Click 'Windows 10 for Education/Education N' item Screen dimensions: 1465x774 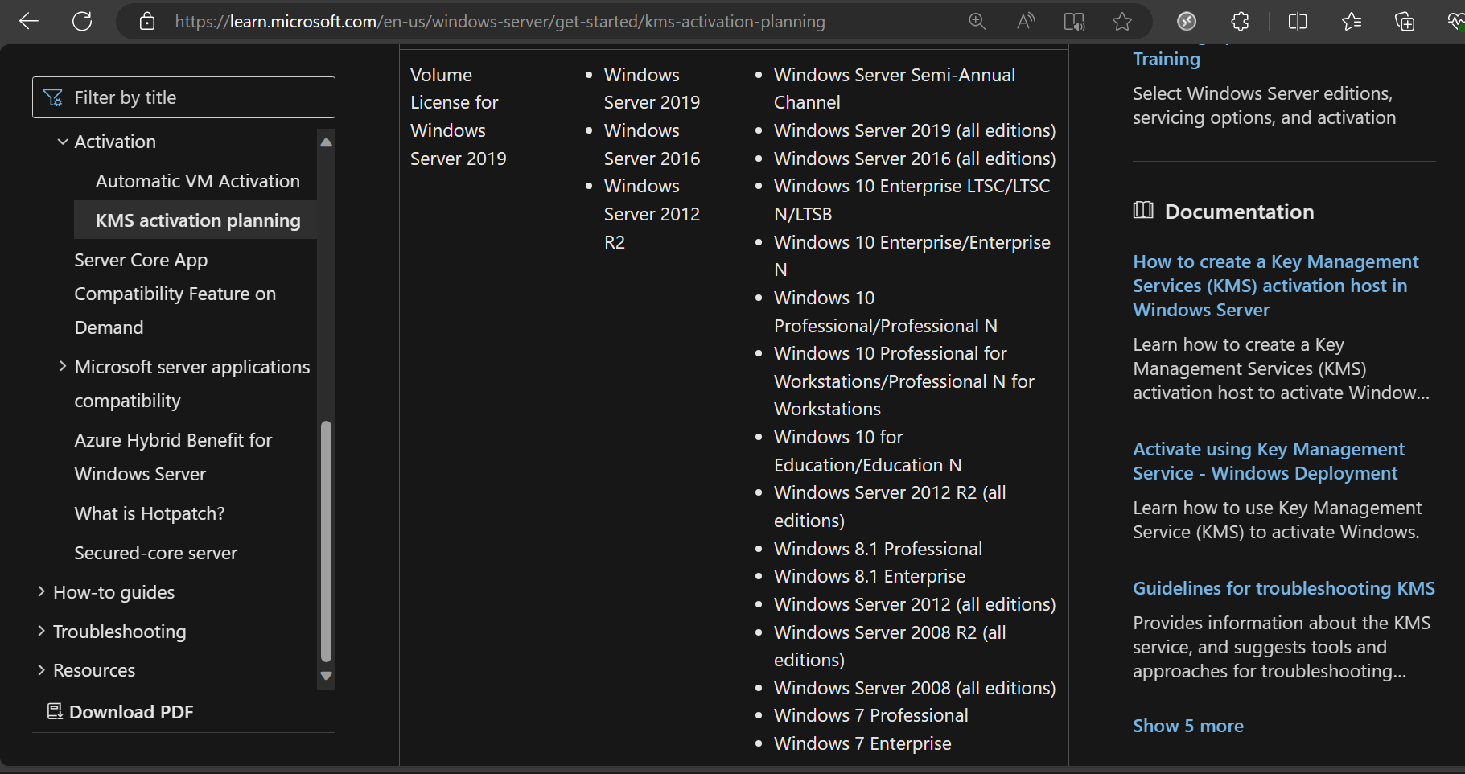[868, 451]
